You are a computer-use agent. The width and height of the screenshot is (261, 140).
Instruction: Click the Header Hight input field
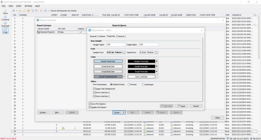116,45
